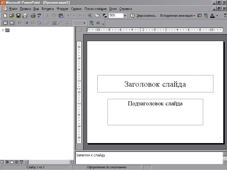Click the help question mark icon

point(132,16)
